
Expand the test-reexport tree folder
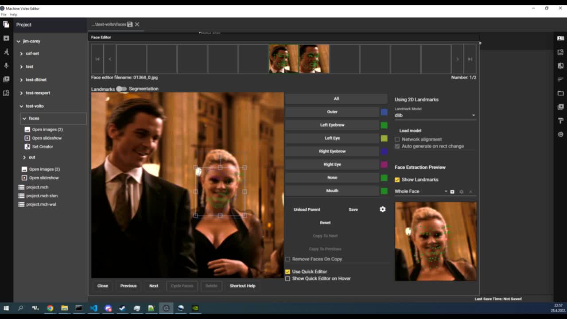(21, 93)
